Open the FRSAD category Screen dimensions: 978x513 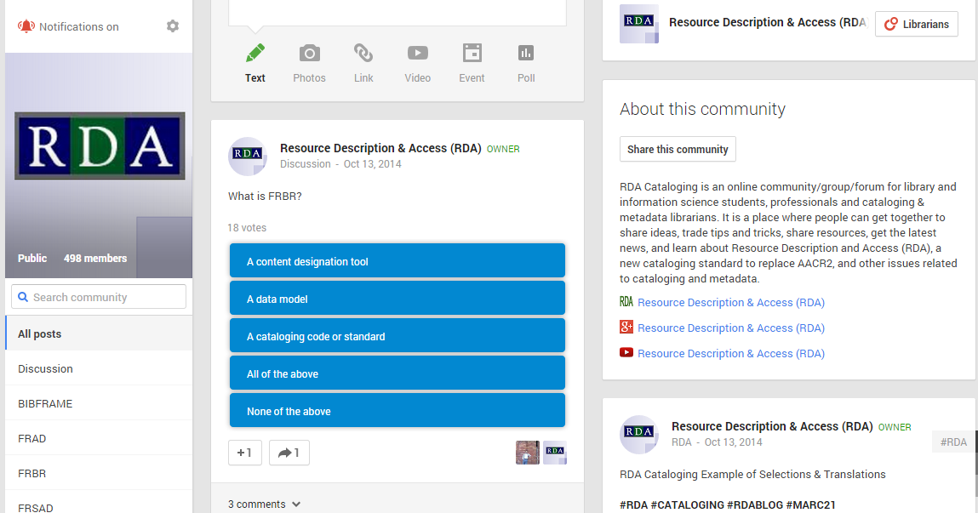coord(99,504)
